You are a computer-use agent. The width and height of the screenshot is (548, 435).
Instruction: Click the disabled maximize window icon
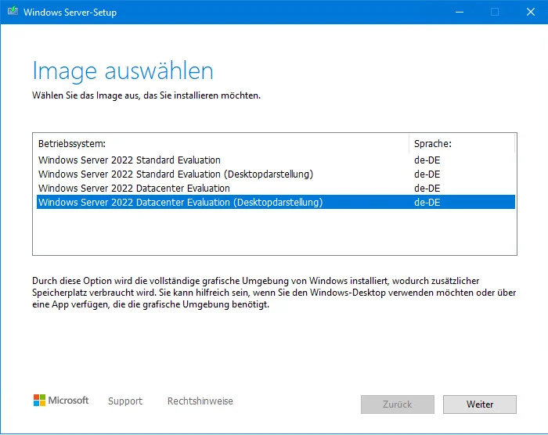click(495, 13)
